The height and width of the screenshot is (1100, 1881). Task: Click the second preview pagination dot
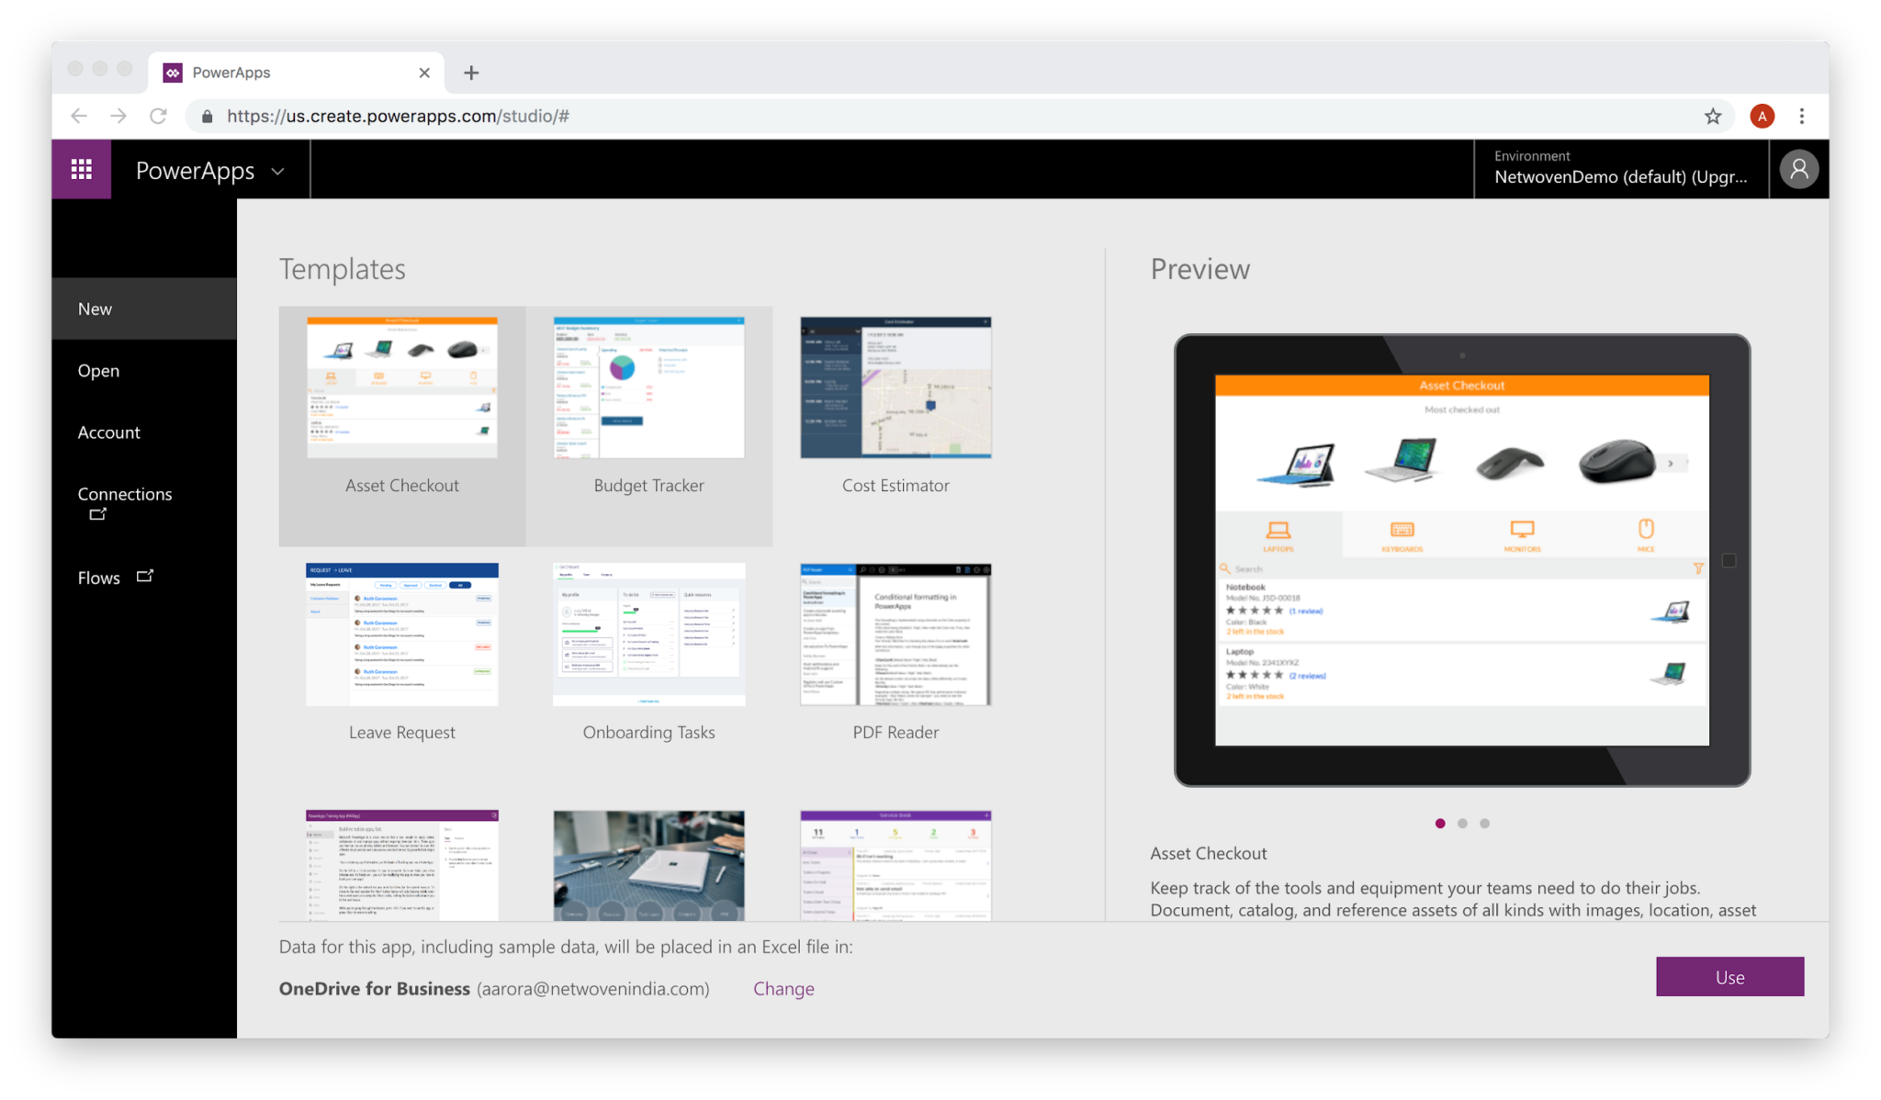point(1462,824)
